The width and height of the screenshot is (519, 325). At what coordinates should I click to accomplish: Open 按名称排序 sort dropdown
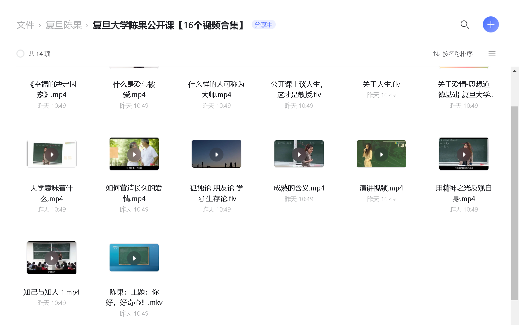tap(457, 54)
